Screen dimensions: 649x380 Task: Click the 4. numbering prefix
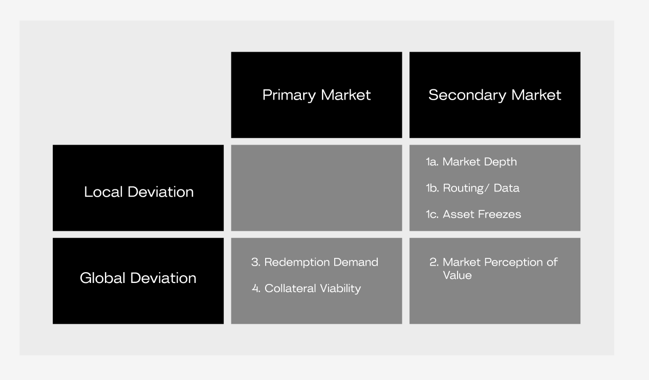point(256,289)
